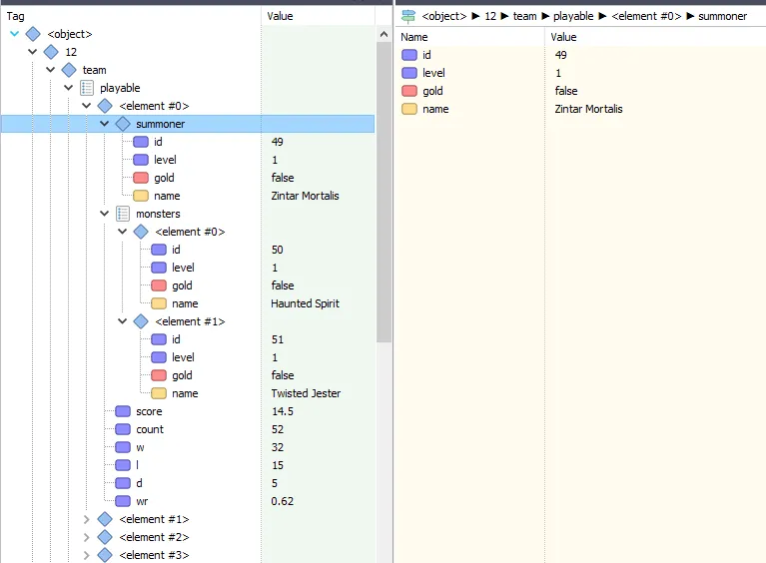Screen dimensions: 766x563
Task: Collapse the playable array node
Action: 68,88
